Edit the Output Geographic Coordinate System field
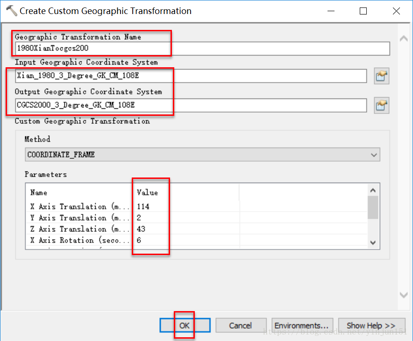 [x=191, y=105]
